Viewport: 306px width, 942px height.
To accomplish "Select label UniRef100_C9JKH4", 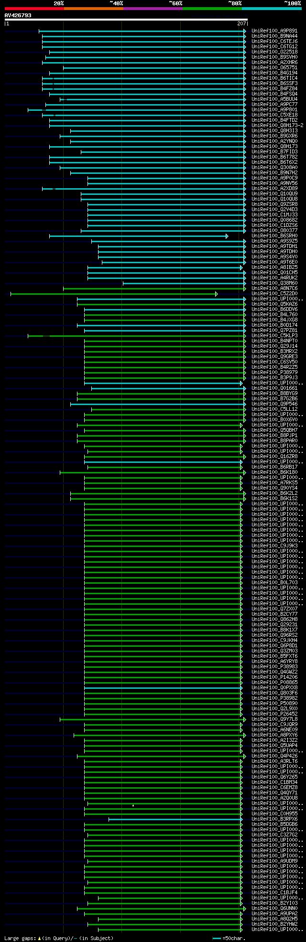I will 274,641.
